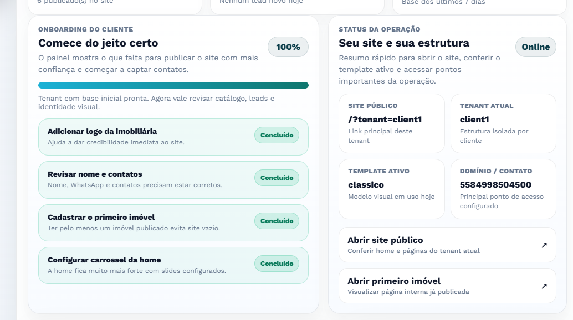Click Concluído badge next to Configurar carrossel da home
The image size is (573, 320).
276,264
